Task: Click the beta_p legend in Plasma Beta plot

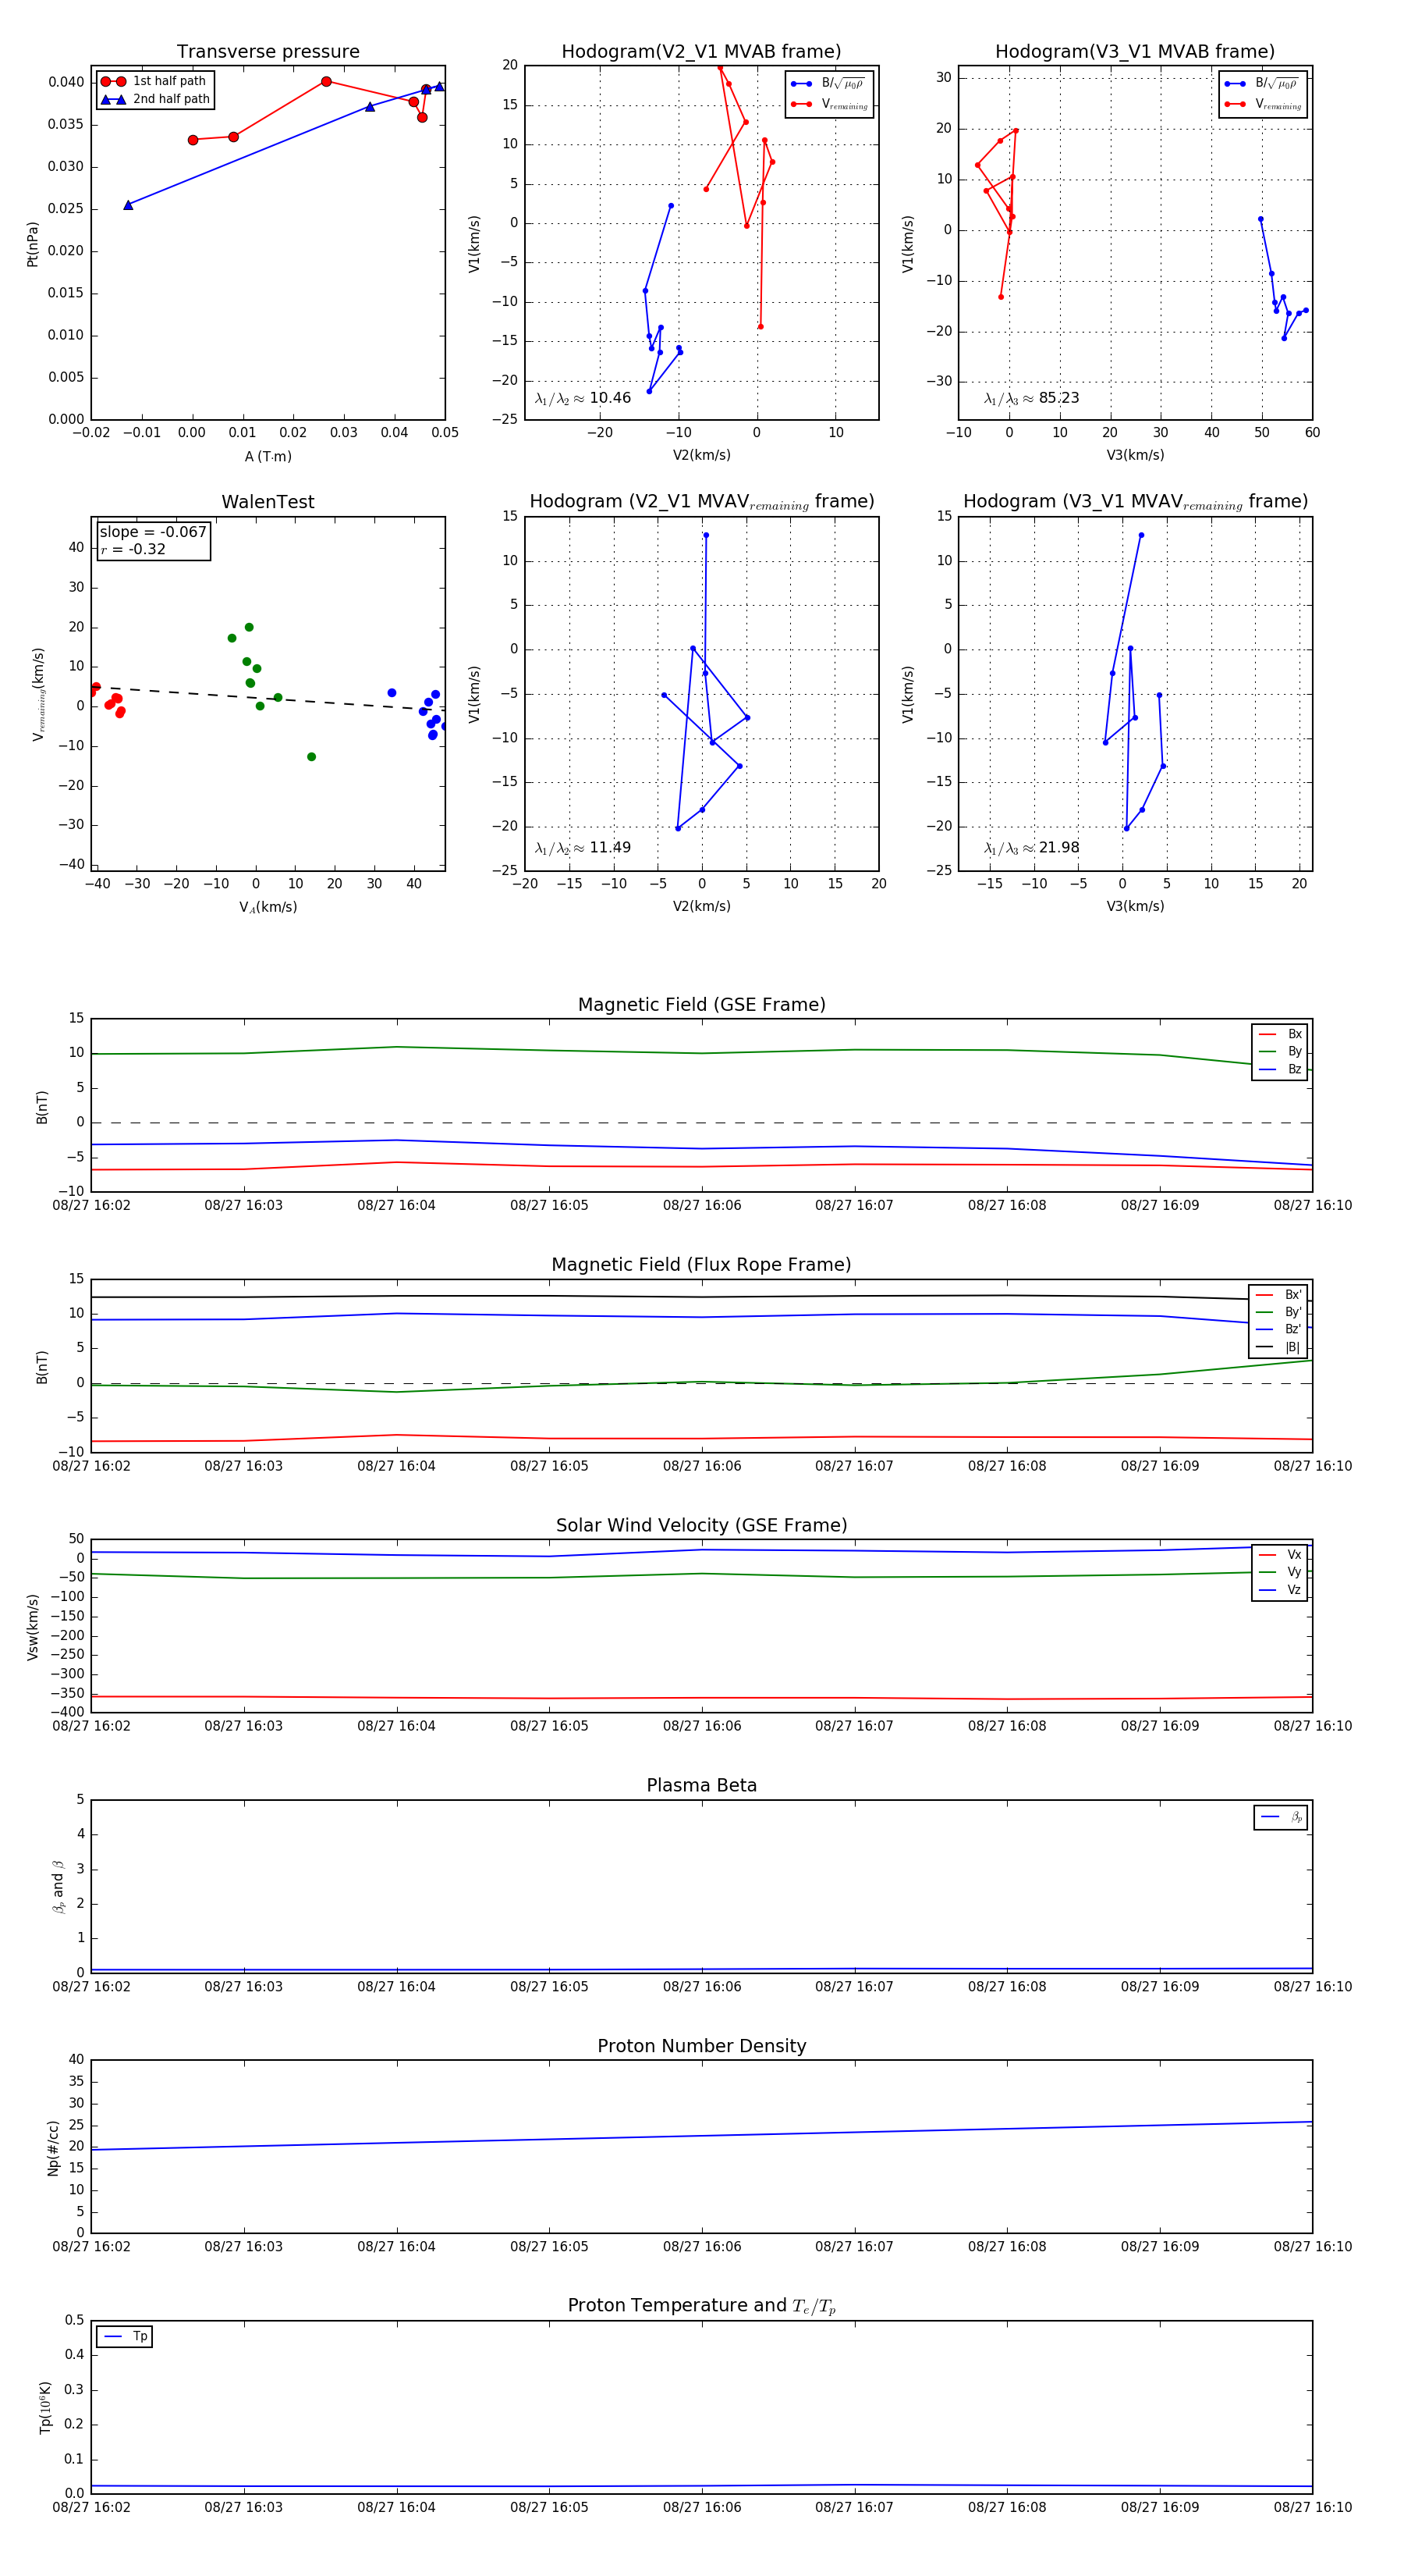Action: click(x=1281, y=1817)
